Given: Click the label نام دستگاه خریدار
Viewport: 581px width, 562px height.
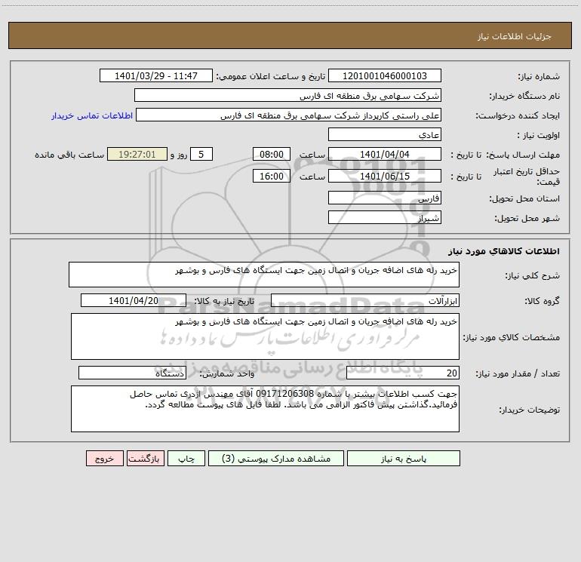Looking at the screenshot, I should click(x=524, y=96).
